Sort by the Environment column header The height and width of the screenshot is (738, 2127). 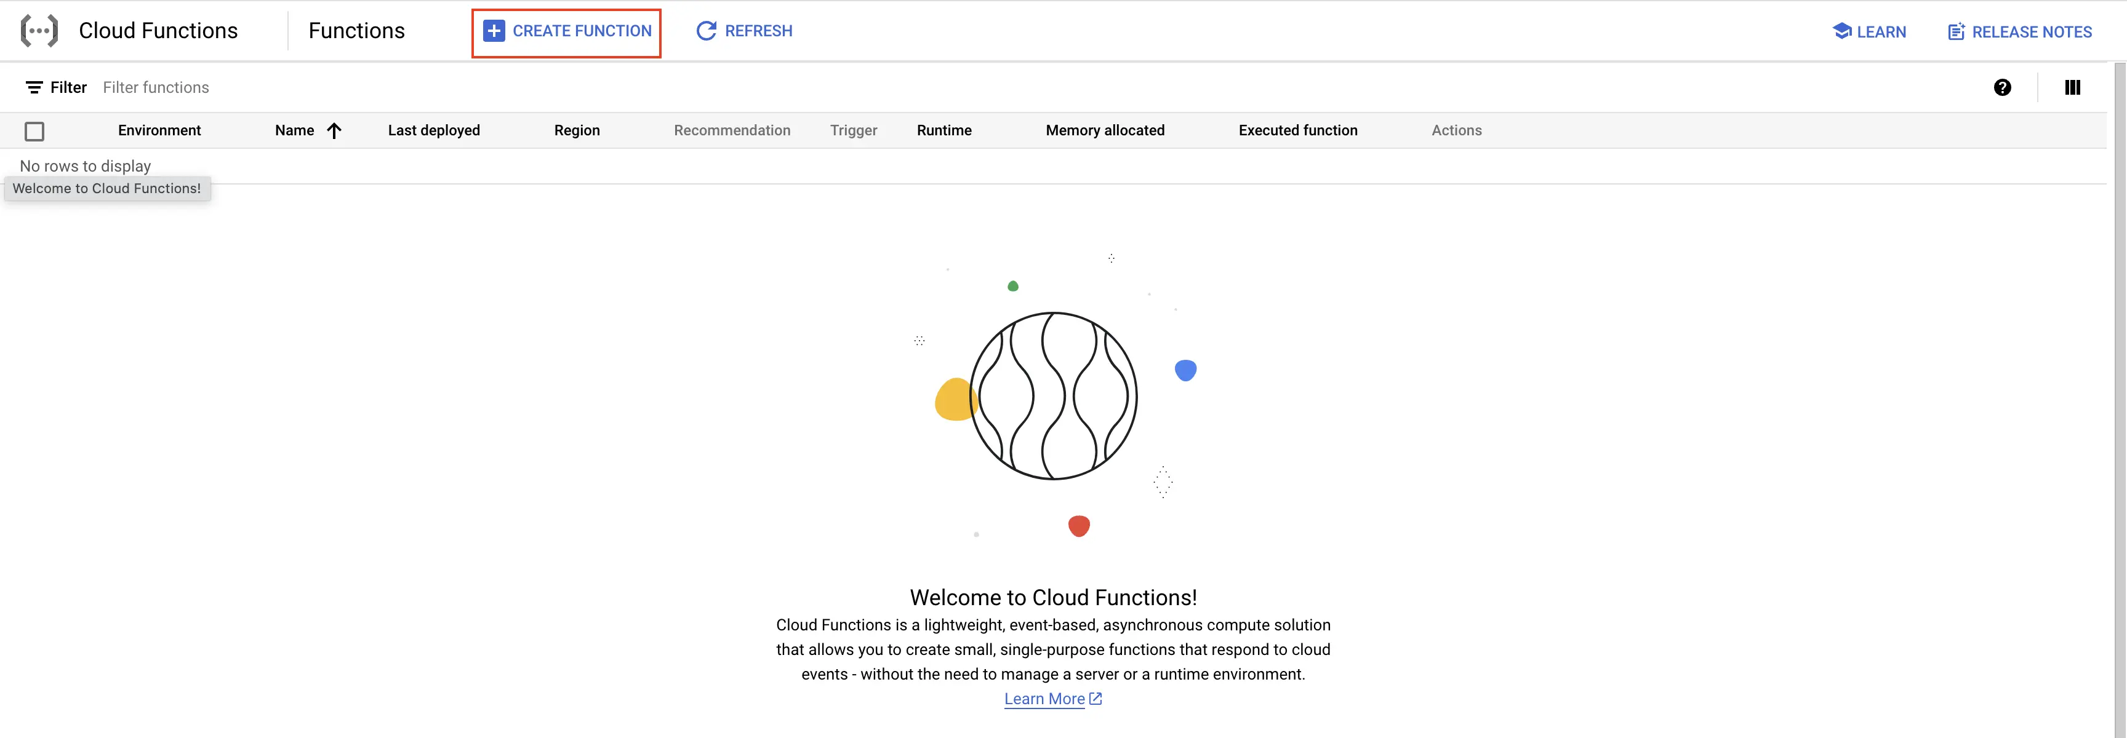click(159, 130)
